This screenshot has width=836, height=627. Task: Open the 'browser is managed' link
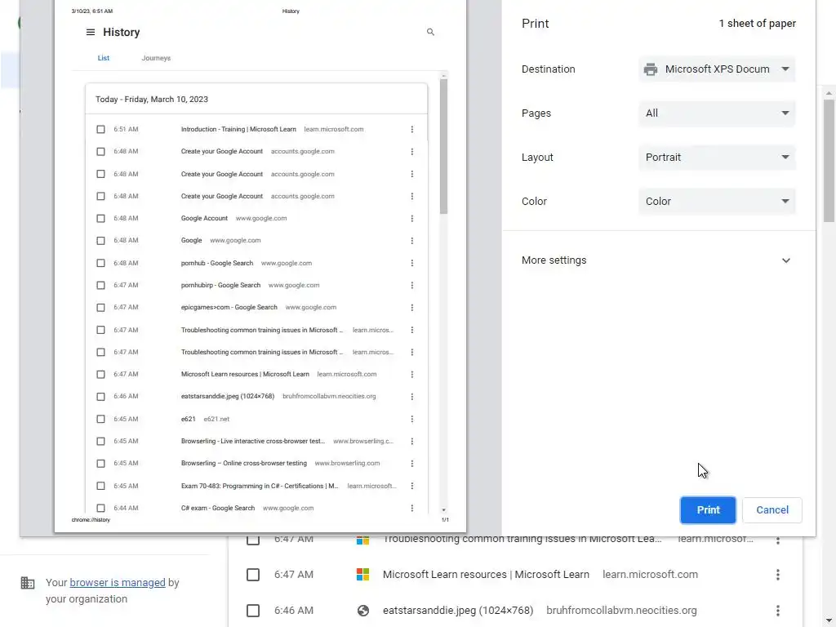[118, 583]
